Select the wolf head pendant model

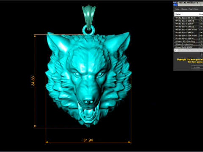pos(88,79)
